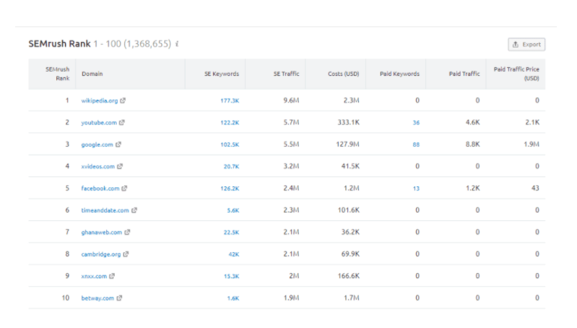Select the 1.9M paid traffic price

[532, 144]
